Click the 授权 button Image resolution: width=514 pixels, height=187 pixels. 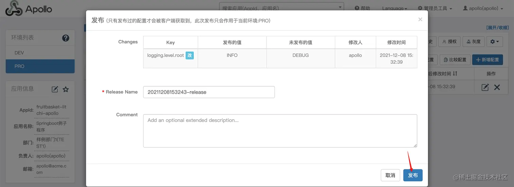(x=449, y=41)
